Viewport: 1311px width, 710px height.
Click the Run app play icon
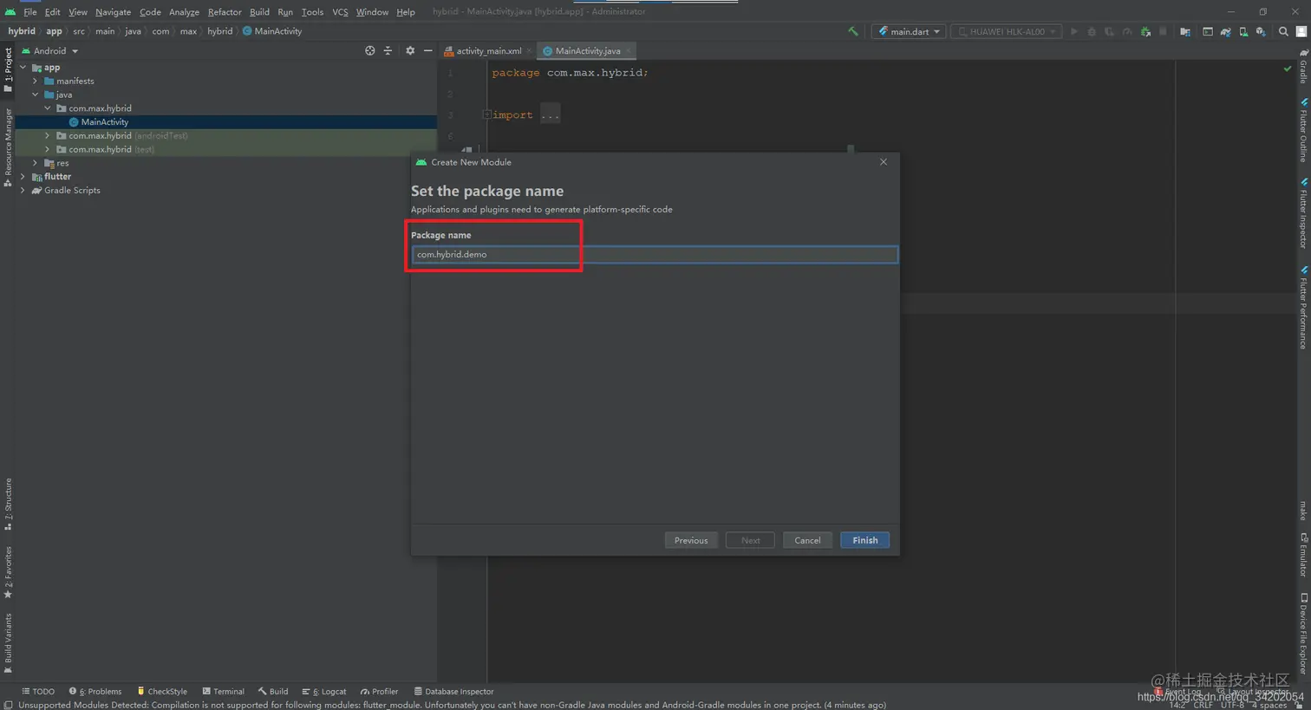pos(1073,31)
